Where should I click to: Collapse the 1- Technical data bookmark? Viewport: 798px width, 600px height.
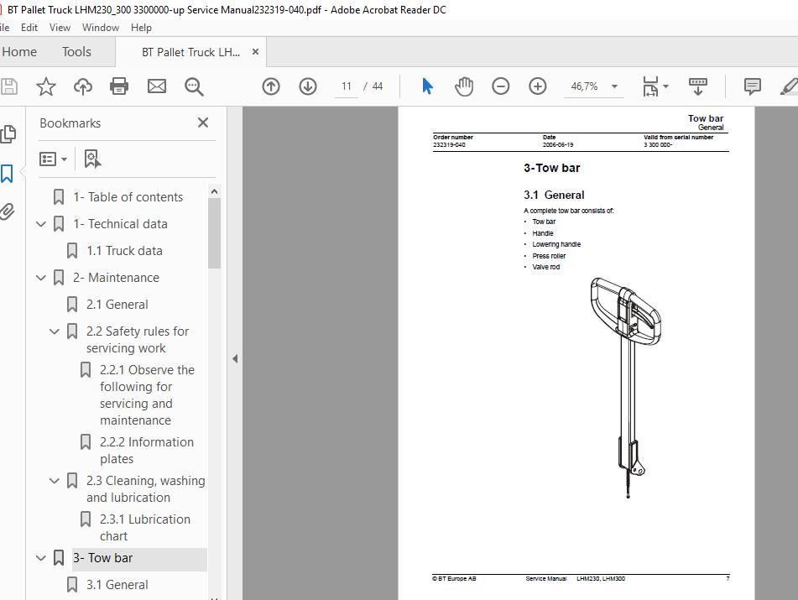coord(41,224)
